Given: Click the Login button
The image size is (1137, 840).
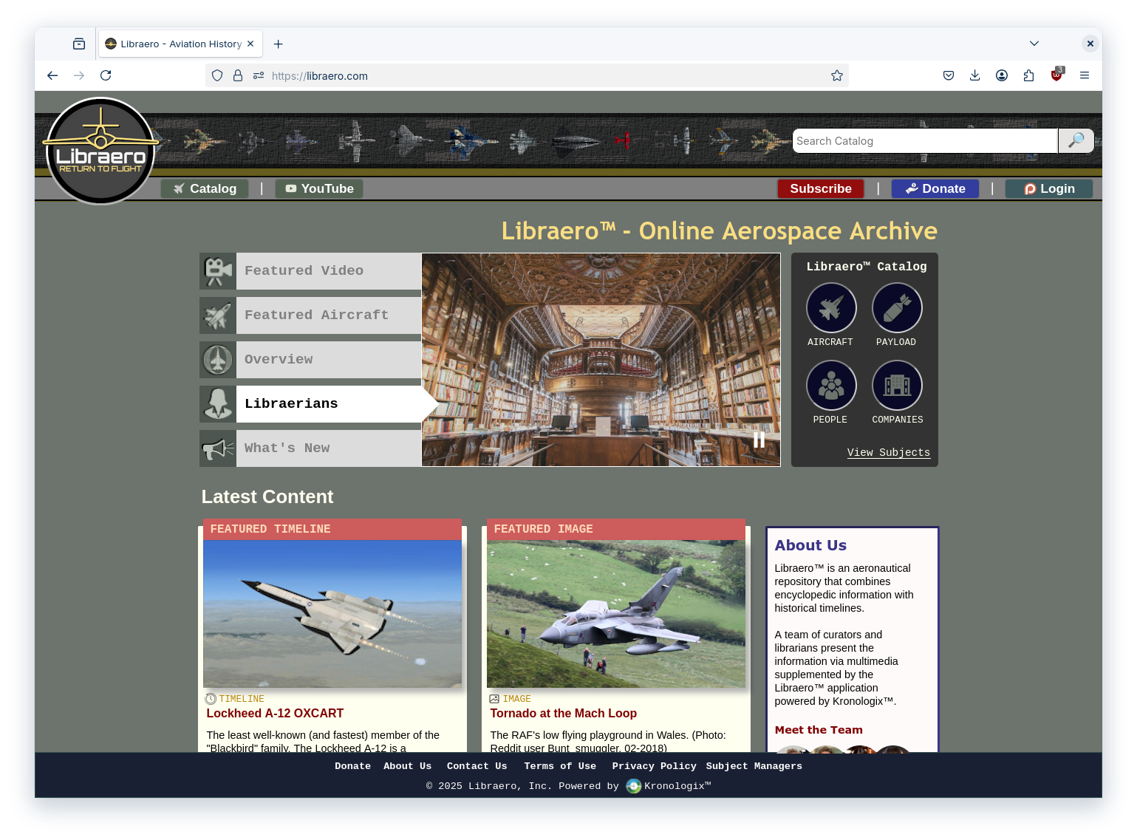Looking at the screenshot, I should (x=1049, y=189).
